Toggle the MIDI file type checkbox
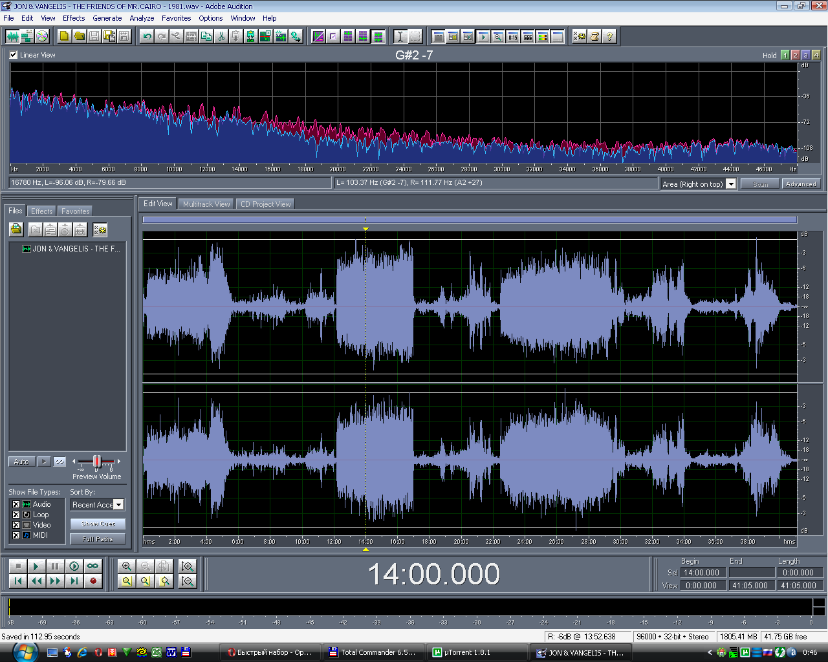The height and width of the screenshot is (662, 828). (16, 535)
